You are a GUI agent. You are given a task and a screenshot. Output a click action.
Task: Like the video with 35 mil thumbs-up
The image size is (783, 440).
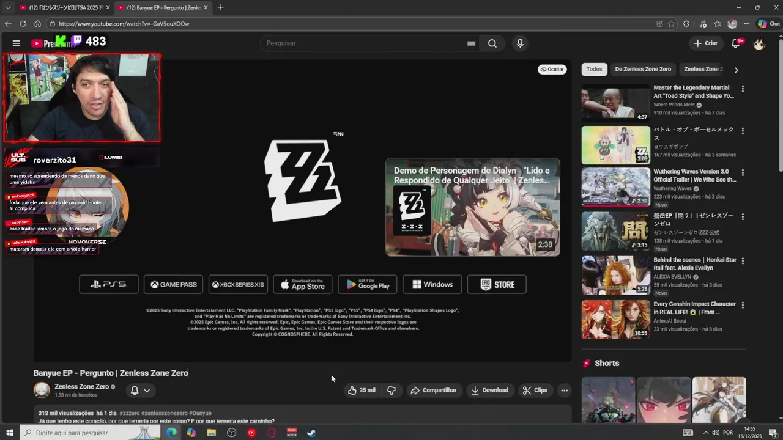(362, 391)
